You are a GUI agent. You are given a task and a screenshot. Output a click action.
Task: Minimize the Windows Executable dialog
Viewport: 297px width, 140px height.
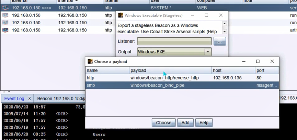point(192,15)
